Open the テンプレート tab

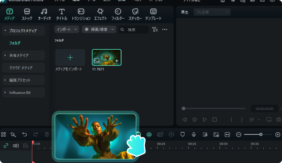[153, 14]
